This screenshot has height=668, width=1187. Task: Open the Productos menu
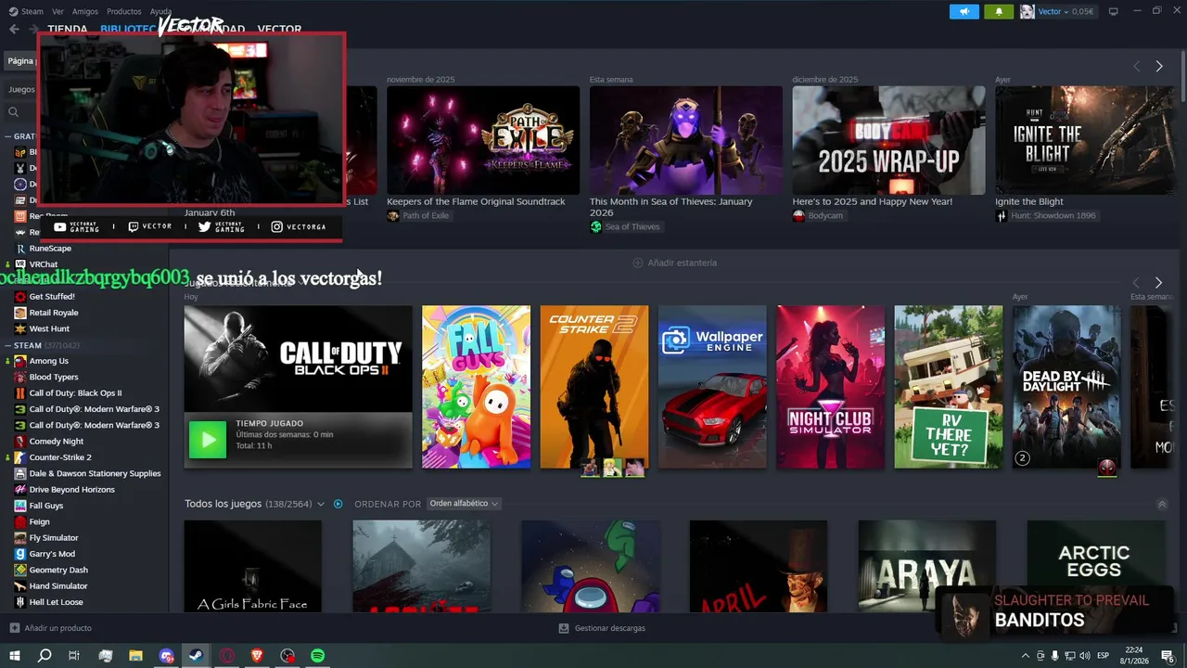(123, 11)
